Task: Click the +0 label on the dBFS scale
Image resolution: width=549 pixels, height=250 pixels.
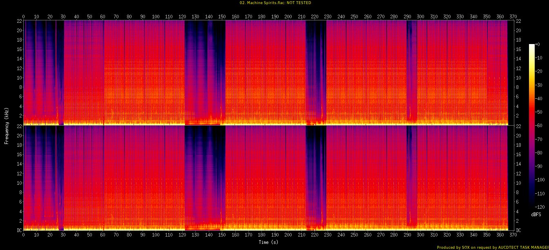Action: [x=538, y=44]
